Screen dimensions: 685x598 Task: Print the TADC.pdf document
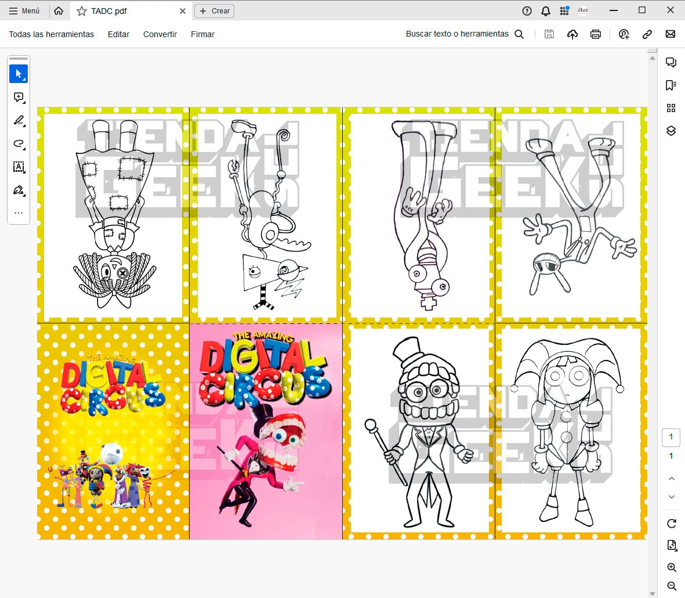[596, 34]
